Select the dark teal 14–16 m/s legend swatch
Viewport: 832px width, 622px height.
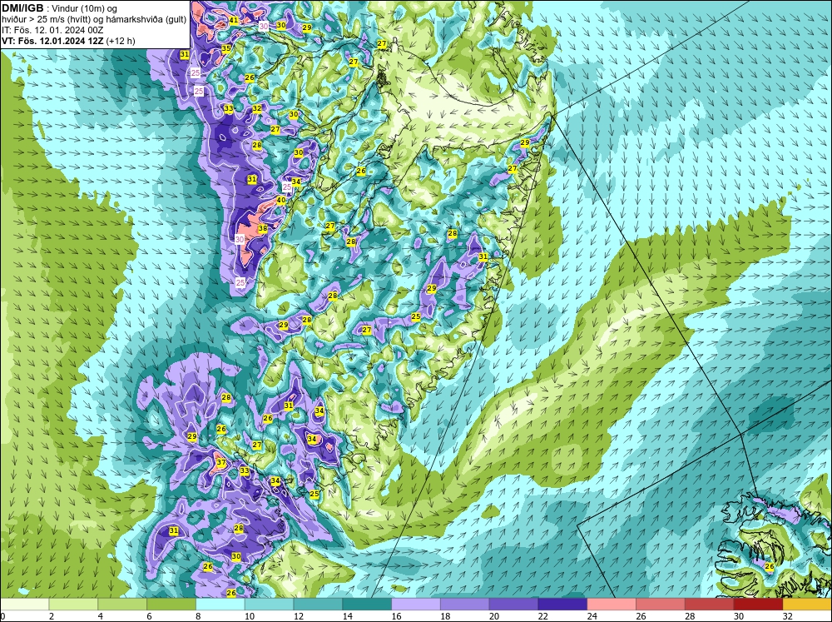point(367,605)
